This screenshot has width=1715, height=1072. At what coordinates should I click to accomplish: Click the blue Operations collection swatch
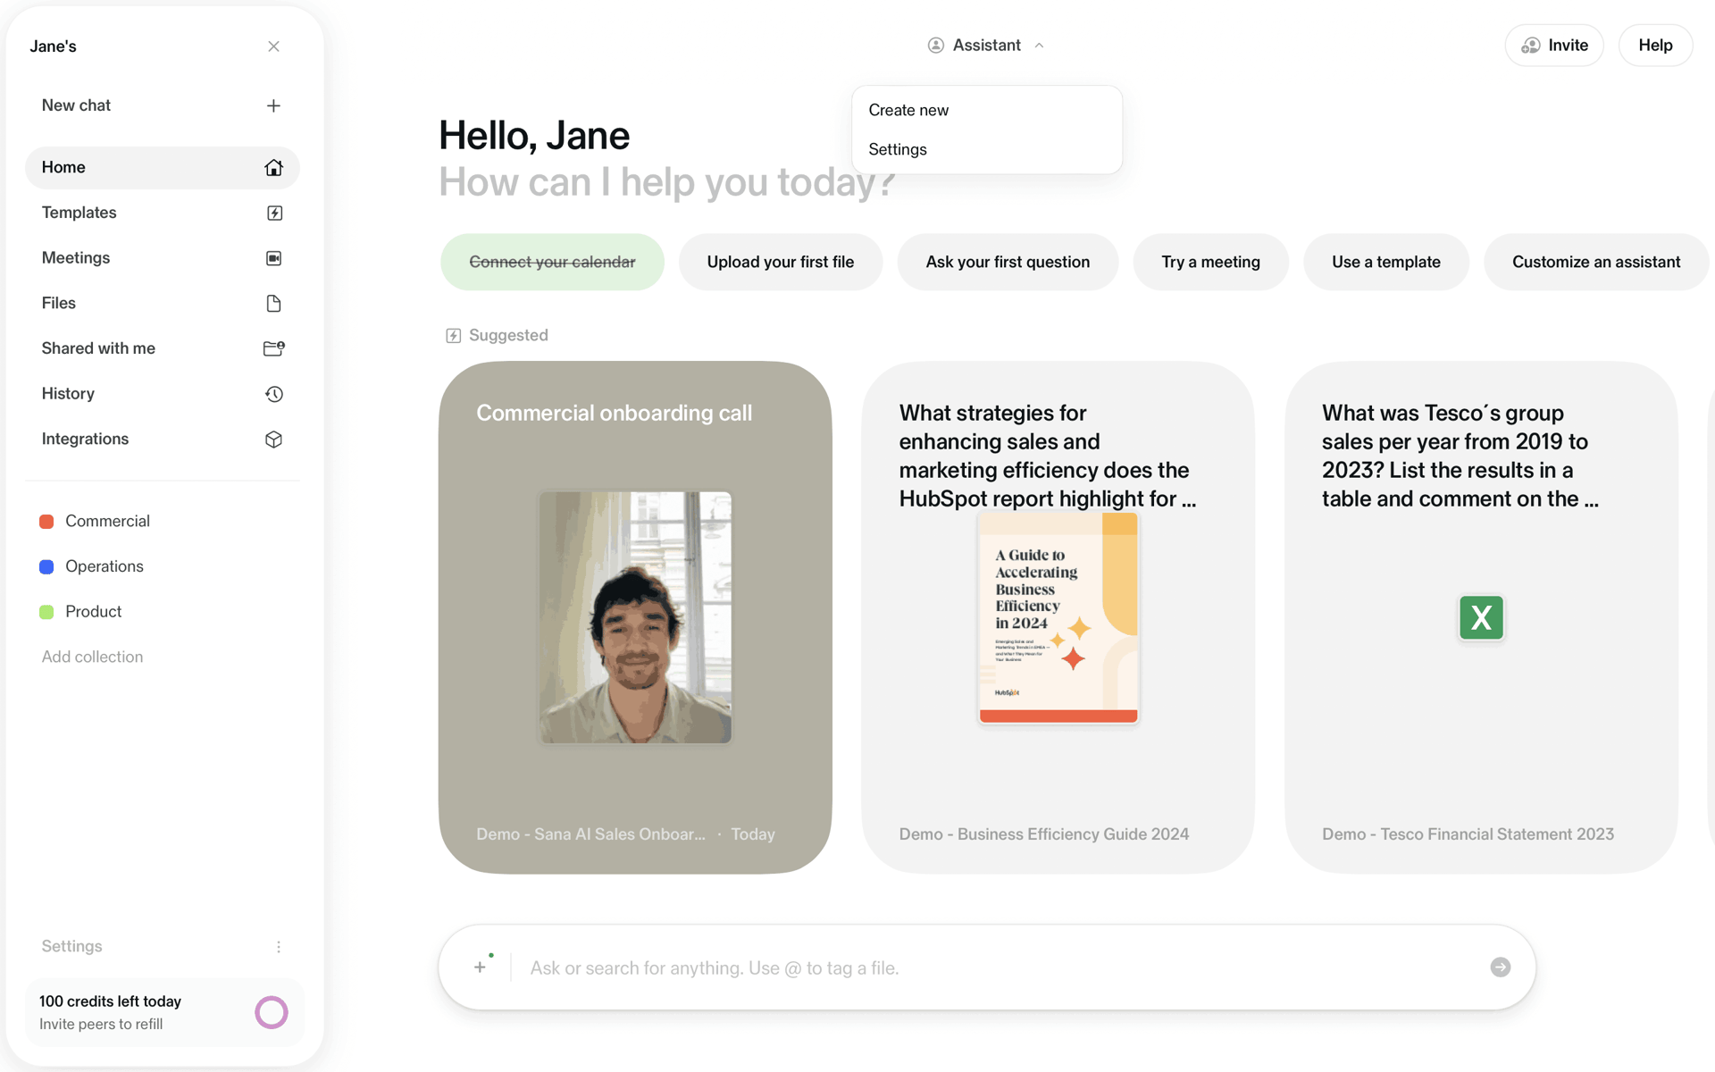[46, 567]
